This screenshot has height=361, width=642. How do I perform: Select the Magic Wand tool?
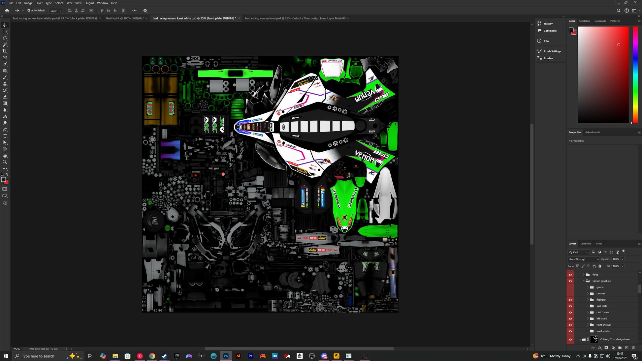coord(5,45)
